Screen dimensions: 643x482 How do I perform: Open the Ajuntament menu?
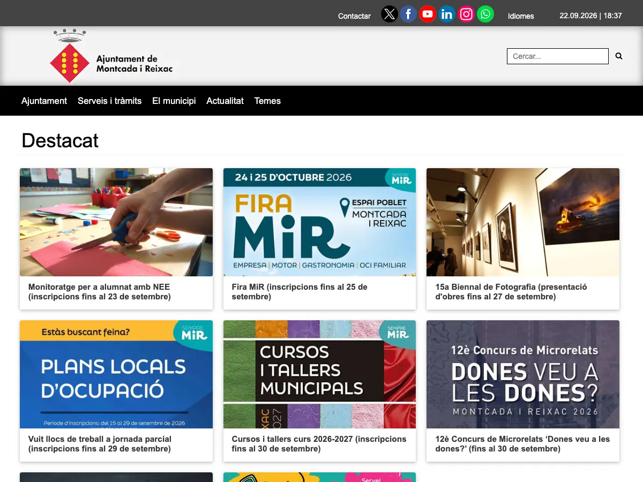pyautogui.click(x=44, y=101)
